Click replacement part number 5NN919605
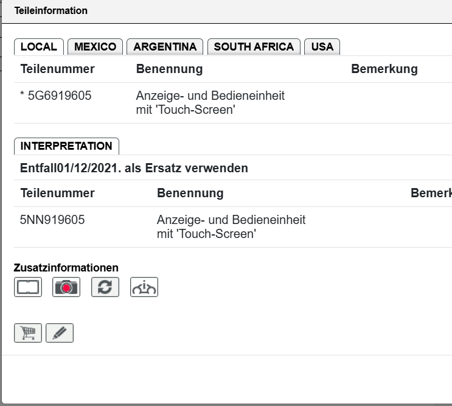The image size is (452, 406). [x=52, y=220]
